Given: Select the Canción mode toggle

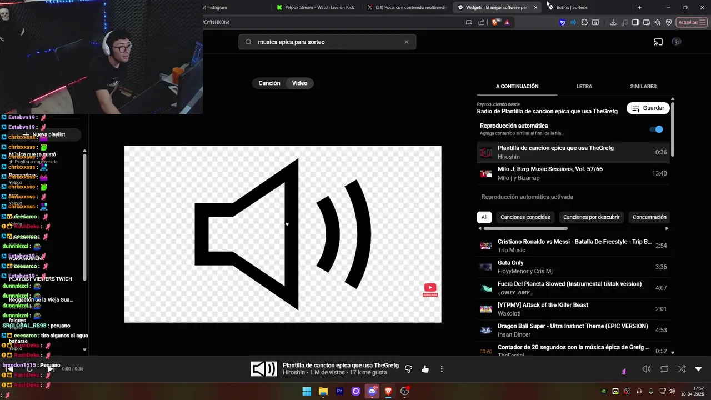Looking at the screenshot, I should click(269, 83).
